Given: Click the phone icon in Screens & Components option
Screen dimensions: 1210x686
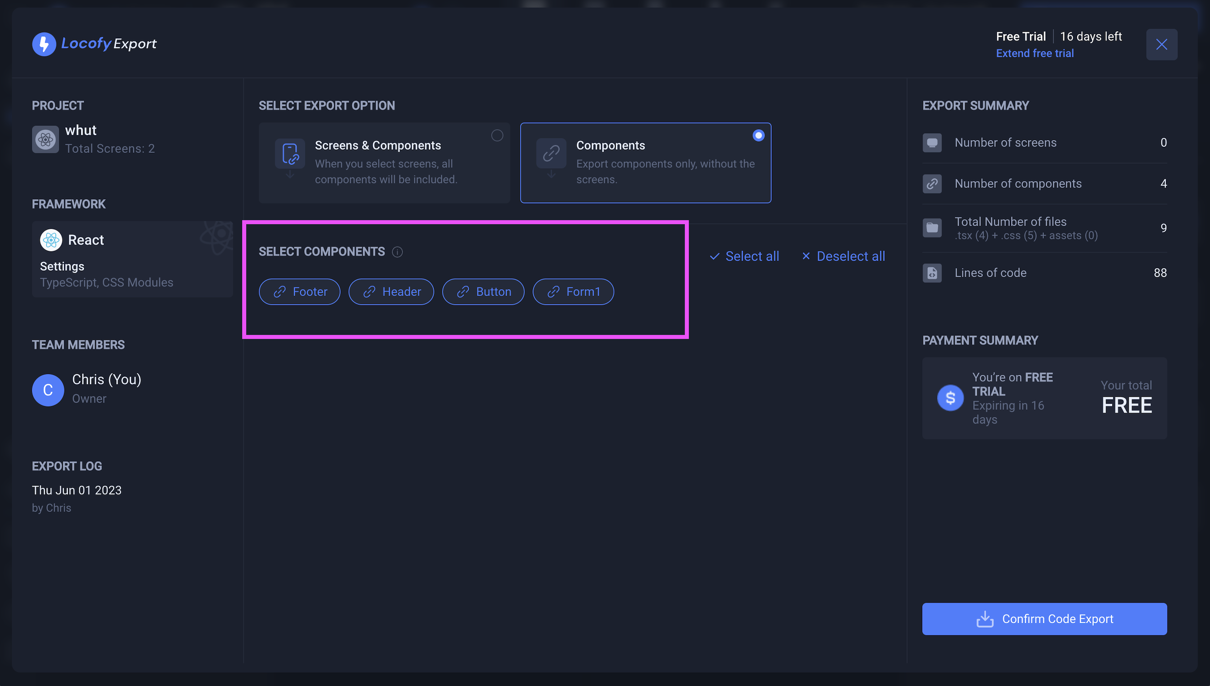Looking at the screenshot, I should tap(290, 154).
